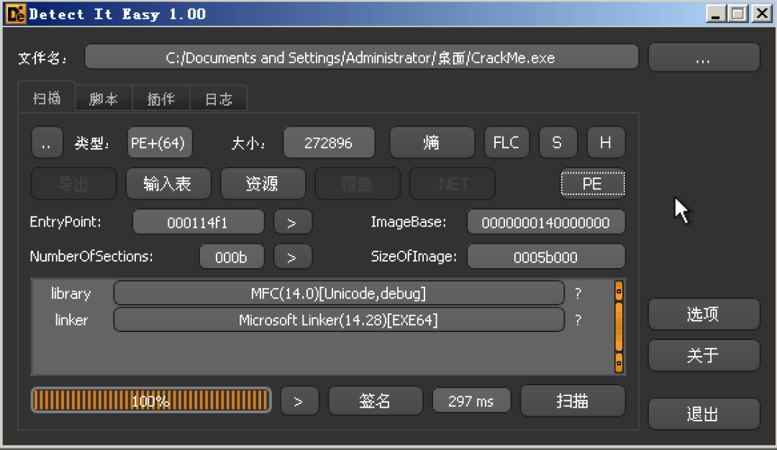Open the 资源 resources button

point(263,184)
